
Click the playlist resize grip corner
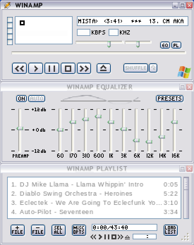click(186, 237)
